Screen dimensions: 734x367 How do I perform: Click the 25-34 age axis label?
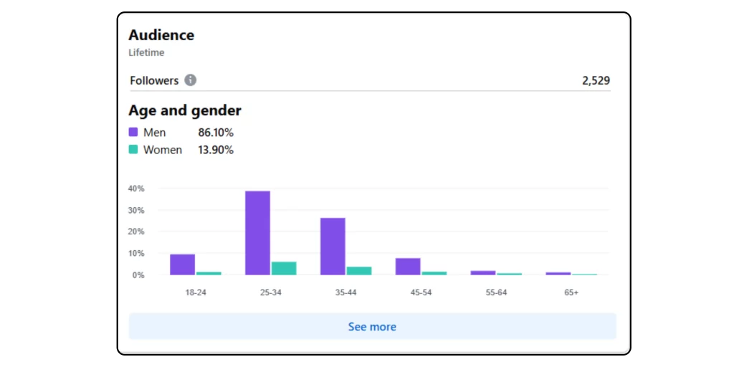[x=270, y=292]
